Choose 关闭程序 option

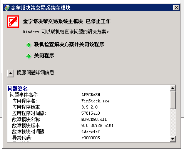[44, 55]
